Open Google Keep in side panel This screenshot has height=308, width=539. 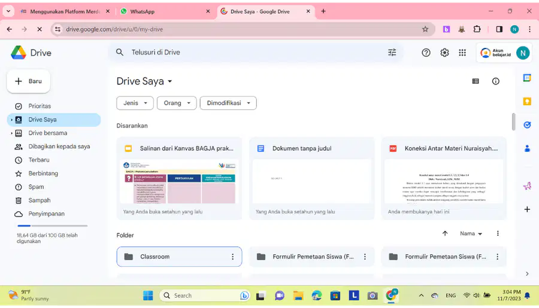(x=527, y=101)
